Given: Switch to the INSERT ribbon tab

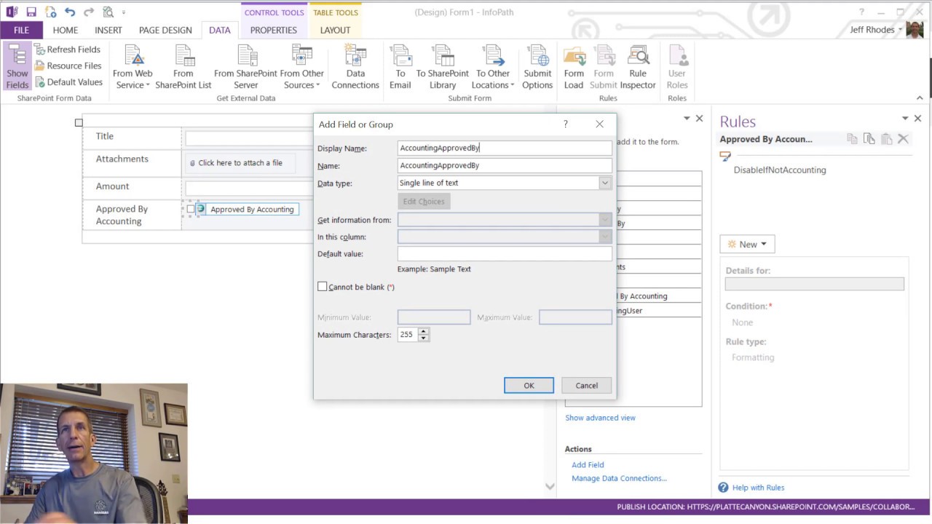Looking at the screenshot, I should [108, 30].
